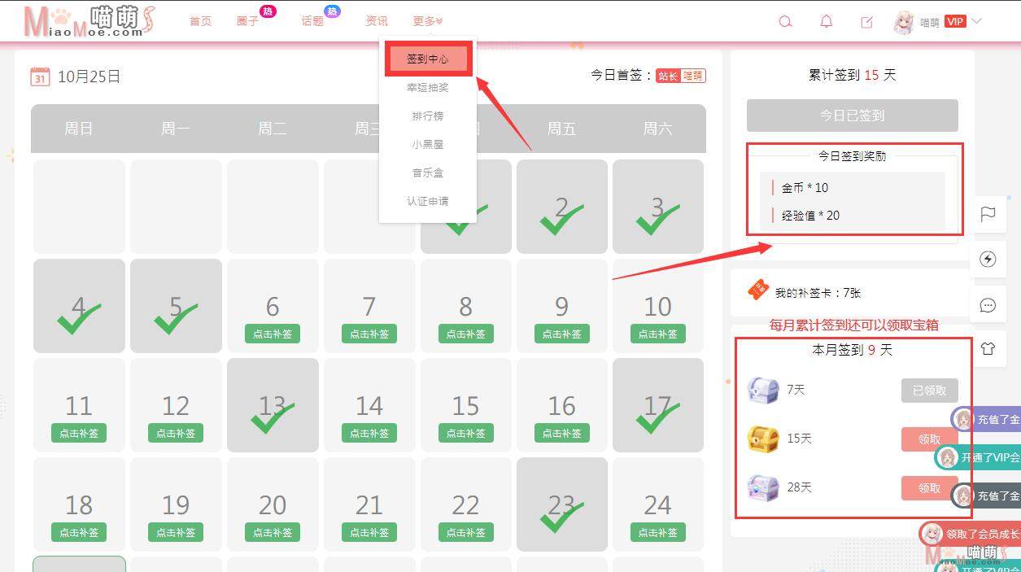This screenshot has width=1021, height=572.
Task: Open the notification bell icon
Action: pos(827,22)
